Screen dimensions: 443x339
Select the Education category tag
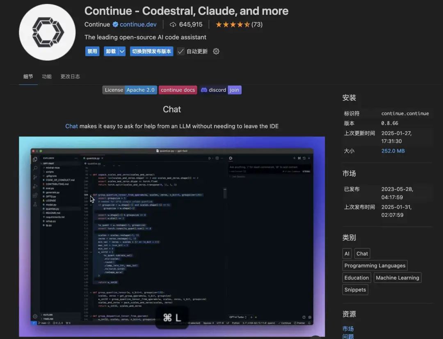click(x=356, y=278)
